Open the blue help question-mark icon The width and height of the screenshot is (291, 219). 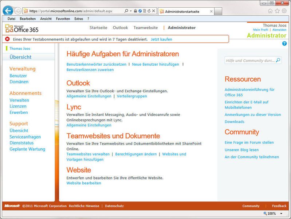click(284, 43)
